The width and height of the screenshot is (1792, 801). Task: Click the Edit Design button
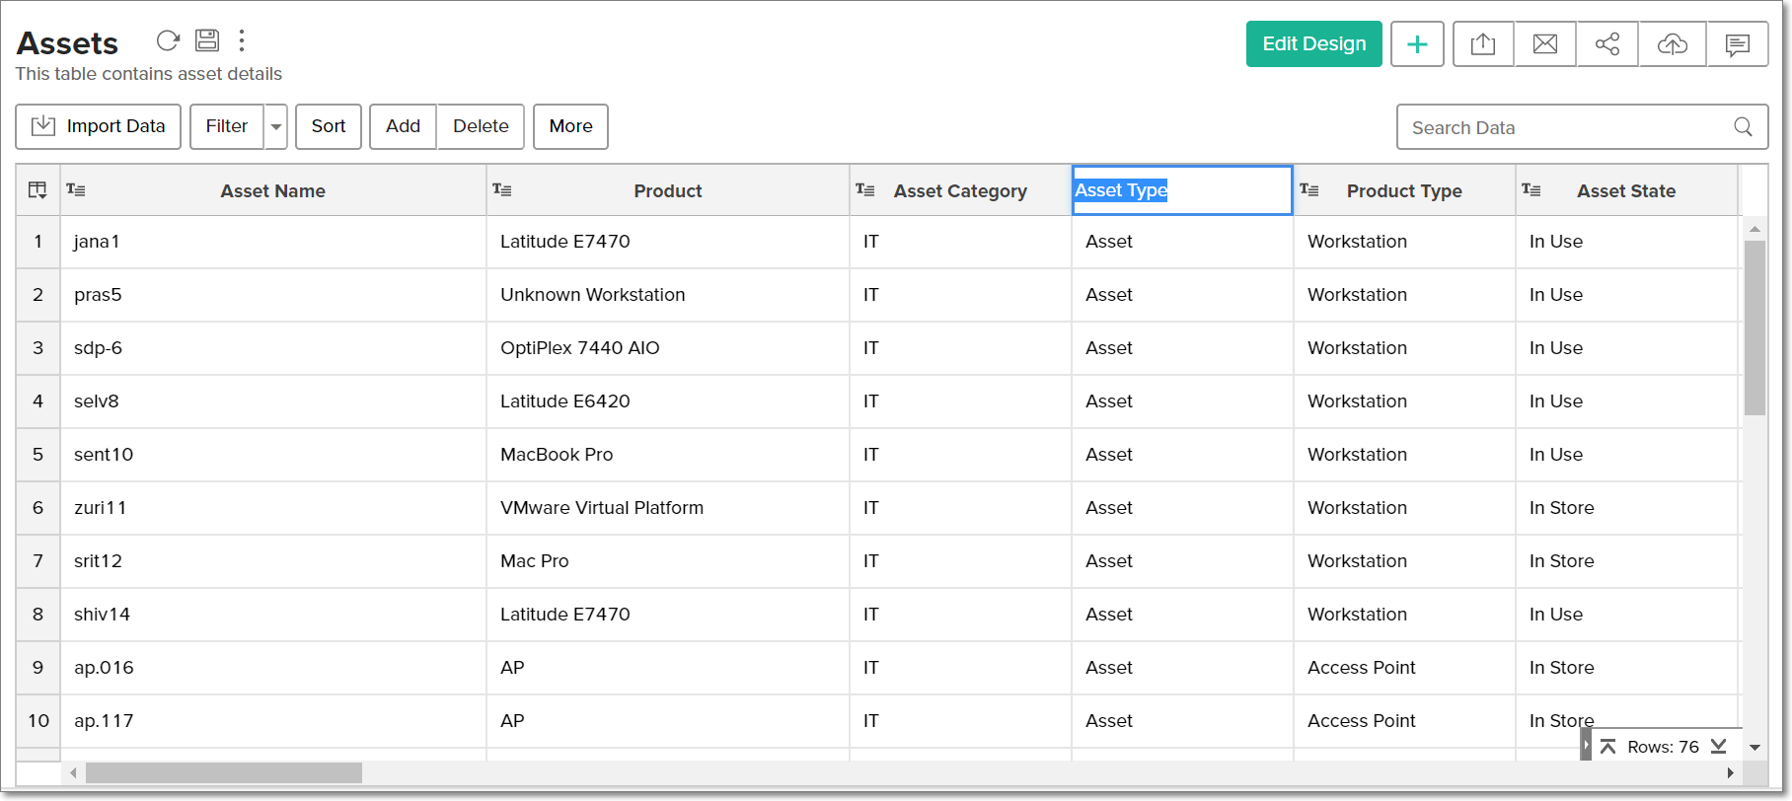tap(1314, 44)
